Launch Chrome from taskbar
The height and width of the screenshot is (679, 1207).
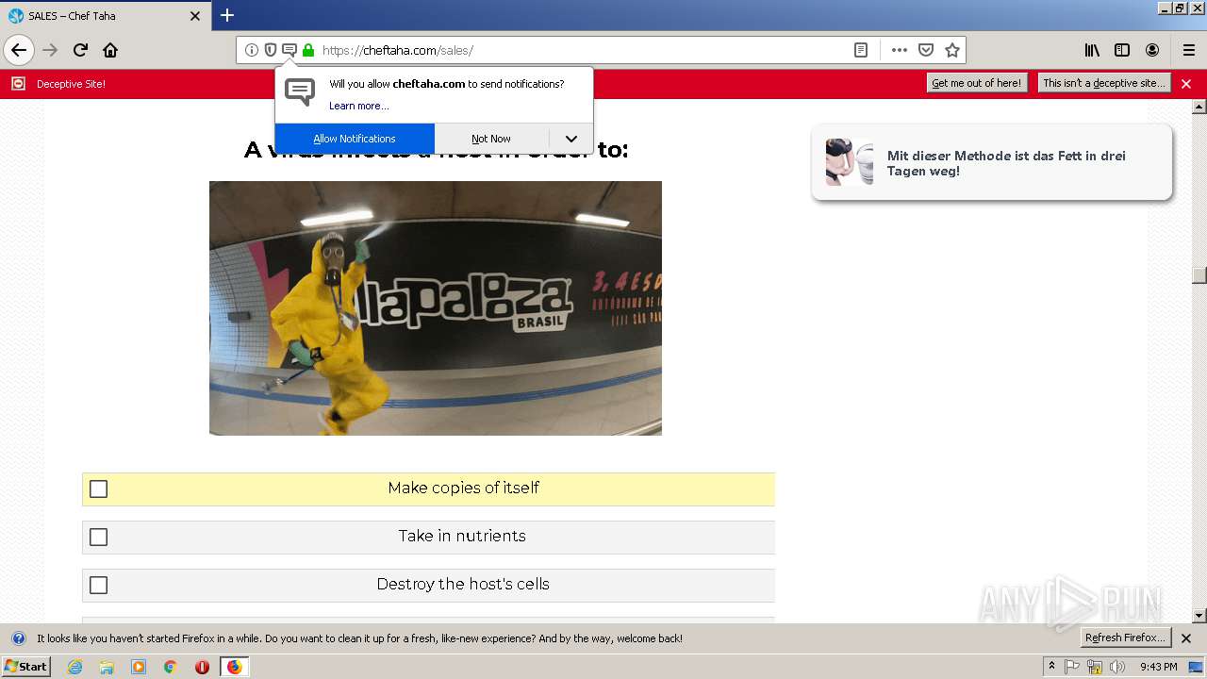coord(170,667)
